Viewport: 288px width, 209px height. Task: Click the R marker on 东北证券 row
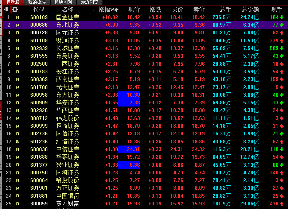tap(17, 25)
